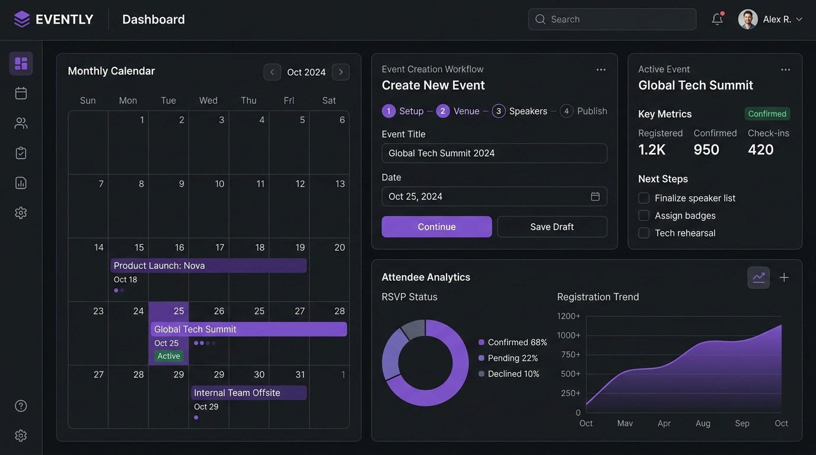Open the attendees people icon in the sidebar
Screen dimensions: 816x455
coord(21,123)
